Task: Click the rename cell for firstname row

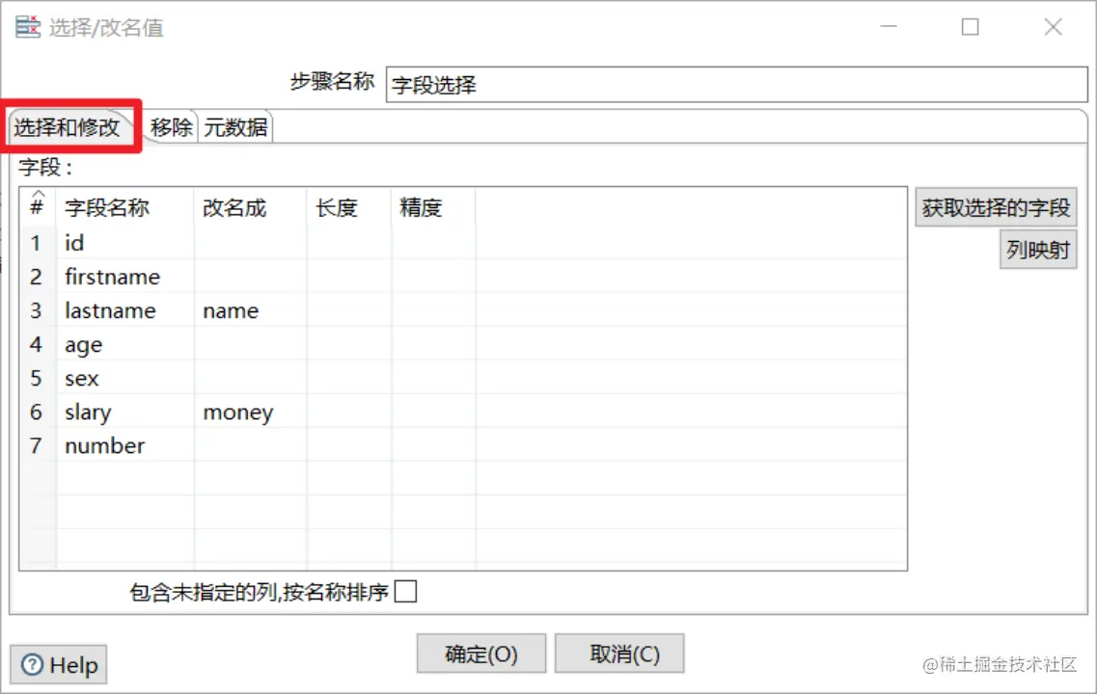Action: point(251,277)
